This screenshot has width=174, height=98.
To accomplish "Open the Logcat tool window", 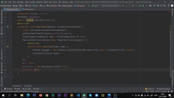I will tap(27, 89).
